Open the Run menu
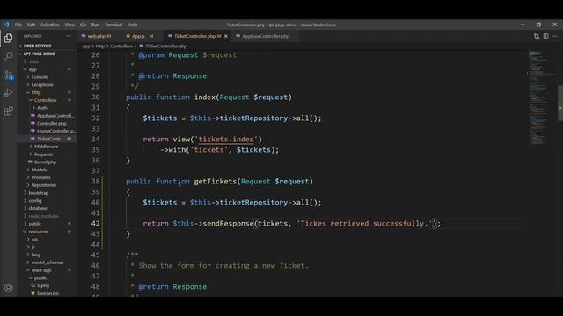This screenshot has width=563, height=316. (x=96, y=25)
